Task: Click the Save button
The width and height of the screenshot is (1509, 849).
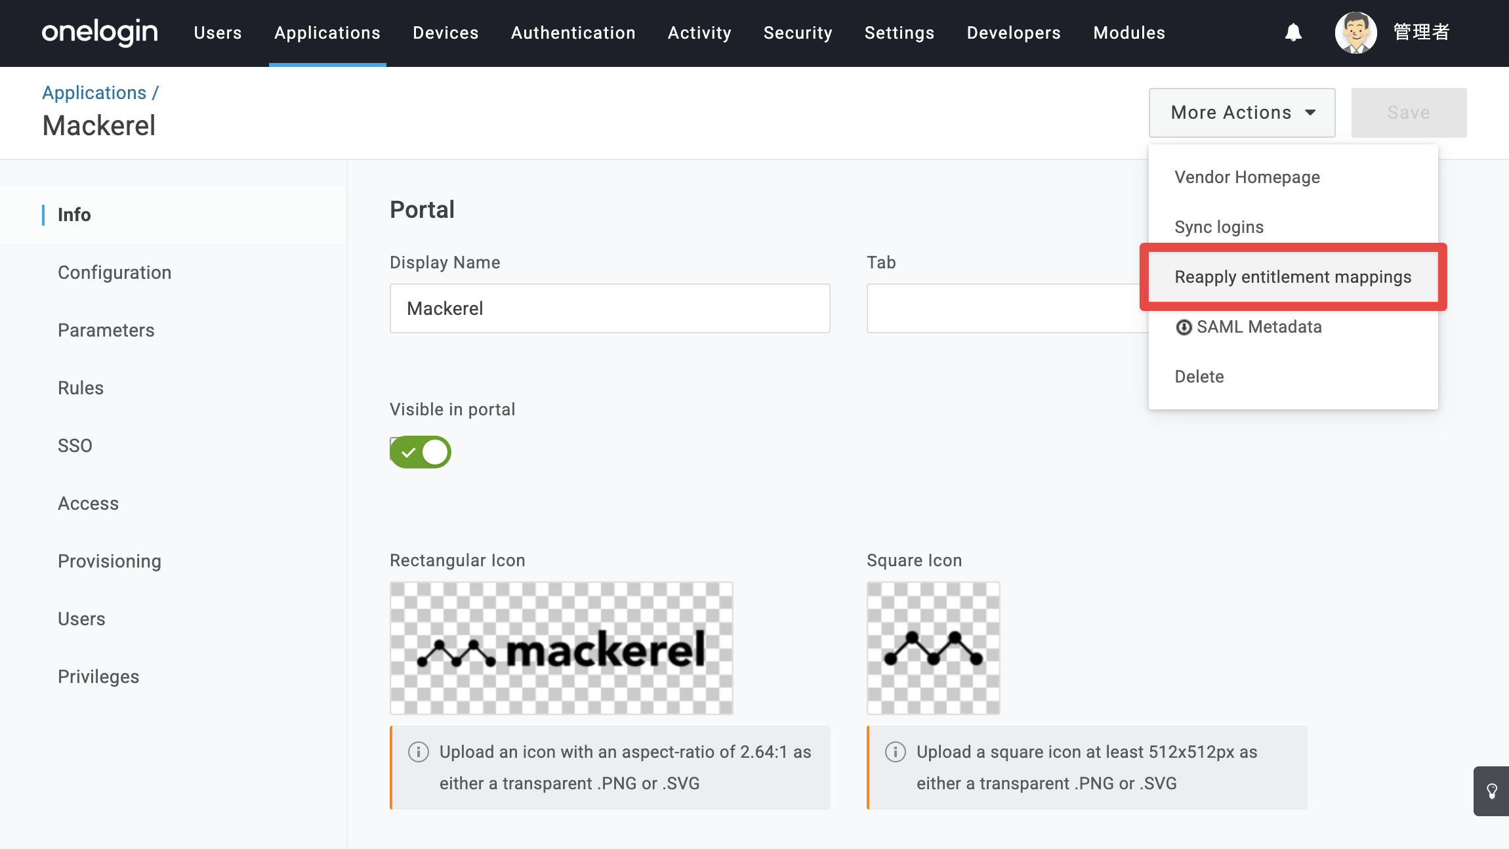Action: [1409, 113]
